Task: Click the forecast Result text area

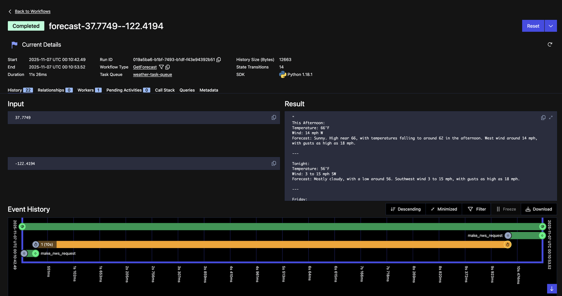Action: pyautogui.click(x=421, y=156)
